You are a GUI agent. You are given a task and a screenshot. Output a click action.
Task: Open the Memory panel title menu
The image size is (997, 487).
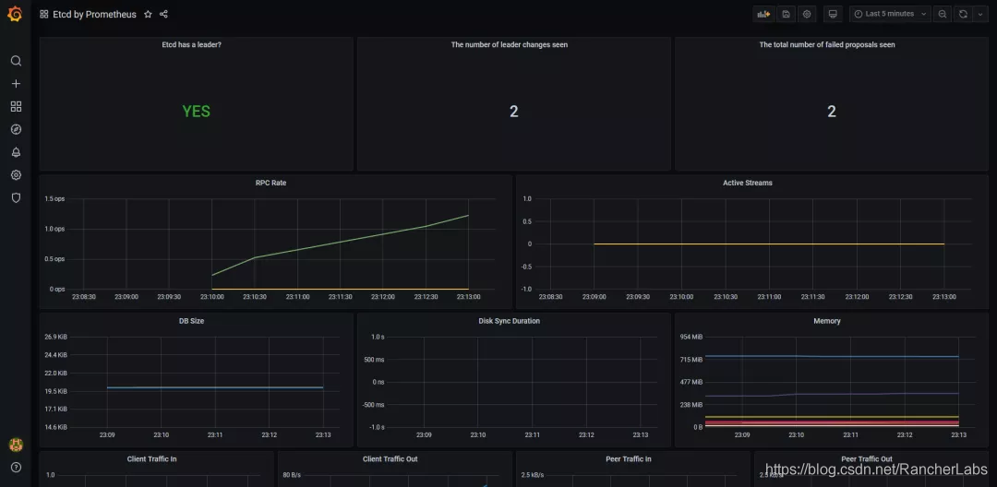coord(827,321)
